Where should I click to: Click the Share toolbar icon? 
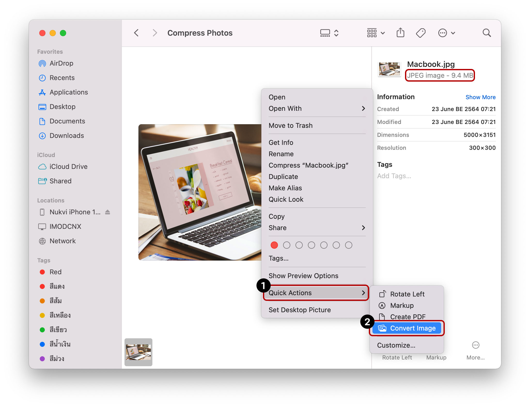pyautogui.click(x=400, y=33)
